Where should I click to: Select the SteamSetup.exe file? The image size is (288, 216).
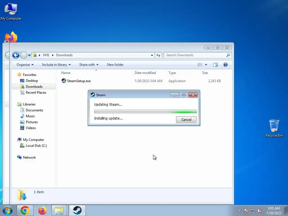tap(79, 81)
